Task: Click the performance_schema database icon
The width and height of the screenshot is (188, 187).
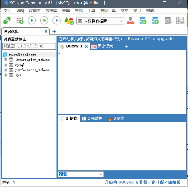Action: [x=11, y=70]
